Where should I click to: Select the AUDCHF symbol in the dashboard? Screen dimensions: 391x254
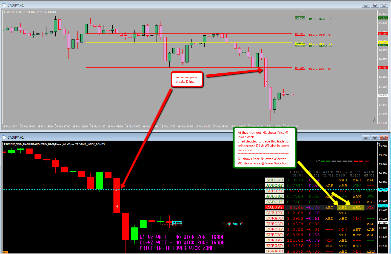point(275,185)
